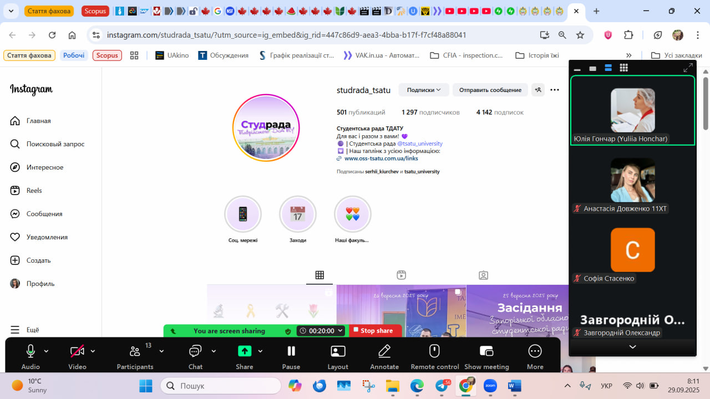710x399 pixels.
Task: Pause the Zoom screen share
Action: (291, 356)
